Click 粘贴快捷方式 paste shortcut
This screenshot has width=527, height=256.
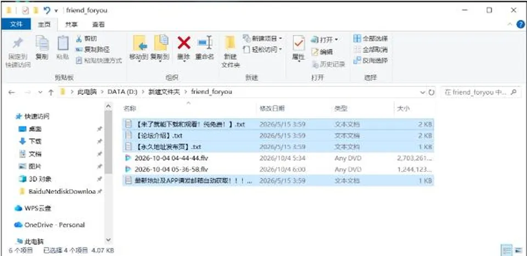[x=99, y=60]
